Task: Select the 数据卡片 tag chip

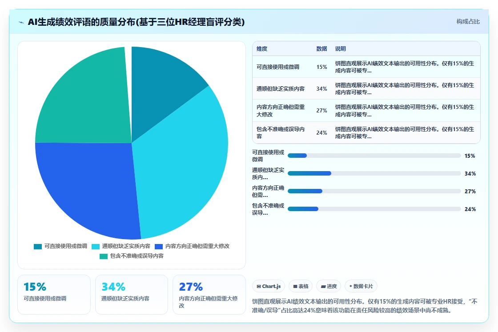Action: (x=361, y=286)
